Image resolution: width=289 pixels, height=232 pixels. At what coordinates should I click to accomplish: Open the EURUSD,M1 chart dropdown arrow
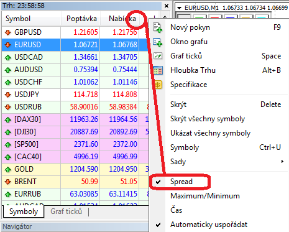[180, 8]
